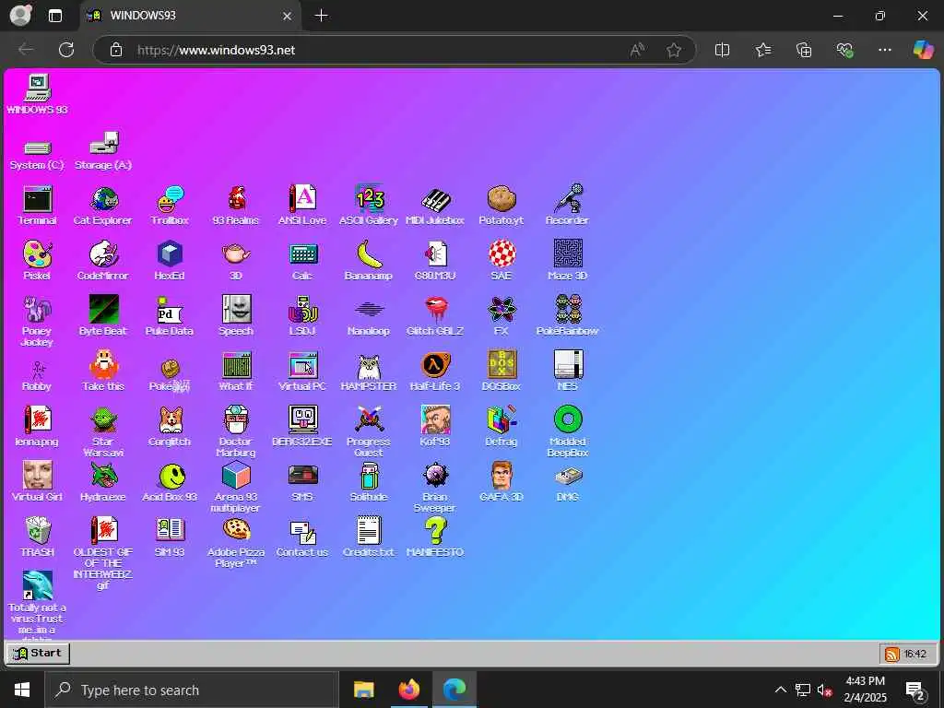The image size is (944, 708).
Task: Click the Windows 93 Start button
Action: tap(38, 654)
